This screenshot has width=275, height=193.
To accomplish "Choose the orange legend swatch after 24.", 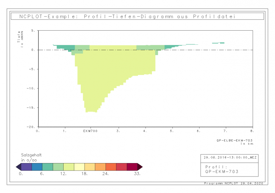I will click(x=111, y=167).
